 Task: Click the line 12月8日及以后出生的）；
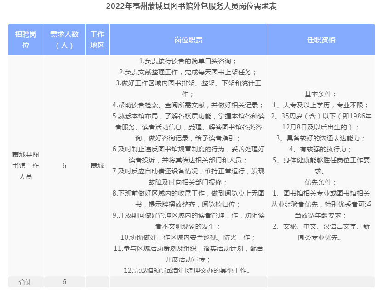(321, 127)
